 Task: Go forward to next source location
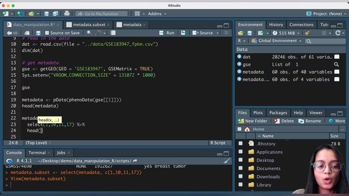coord(16,33)
